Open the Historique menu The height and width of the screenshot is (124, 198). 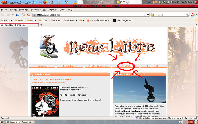click(x=36, y=9)
